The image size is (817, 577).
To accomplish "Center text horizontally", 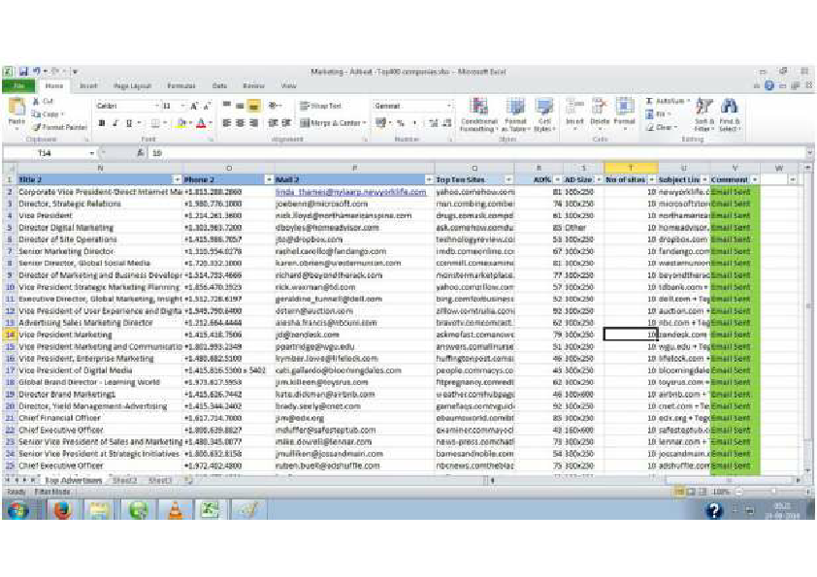I will point(240,123).
